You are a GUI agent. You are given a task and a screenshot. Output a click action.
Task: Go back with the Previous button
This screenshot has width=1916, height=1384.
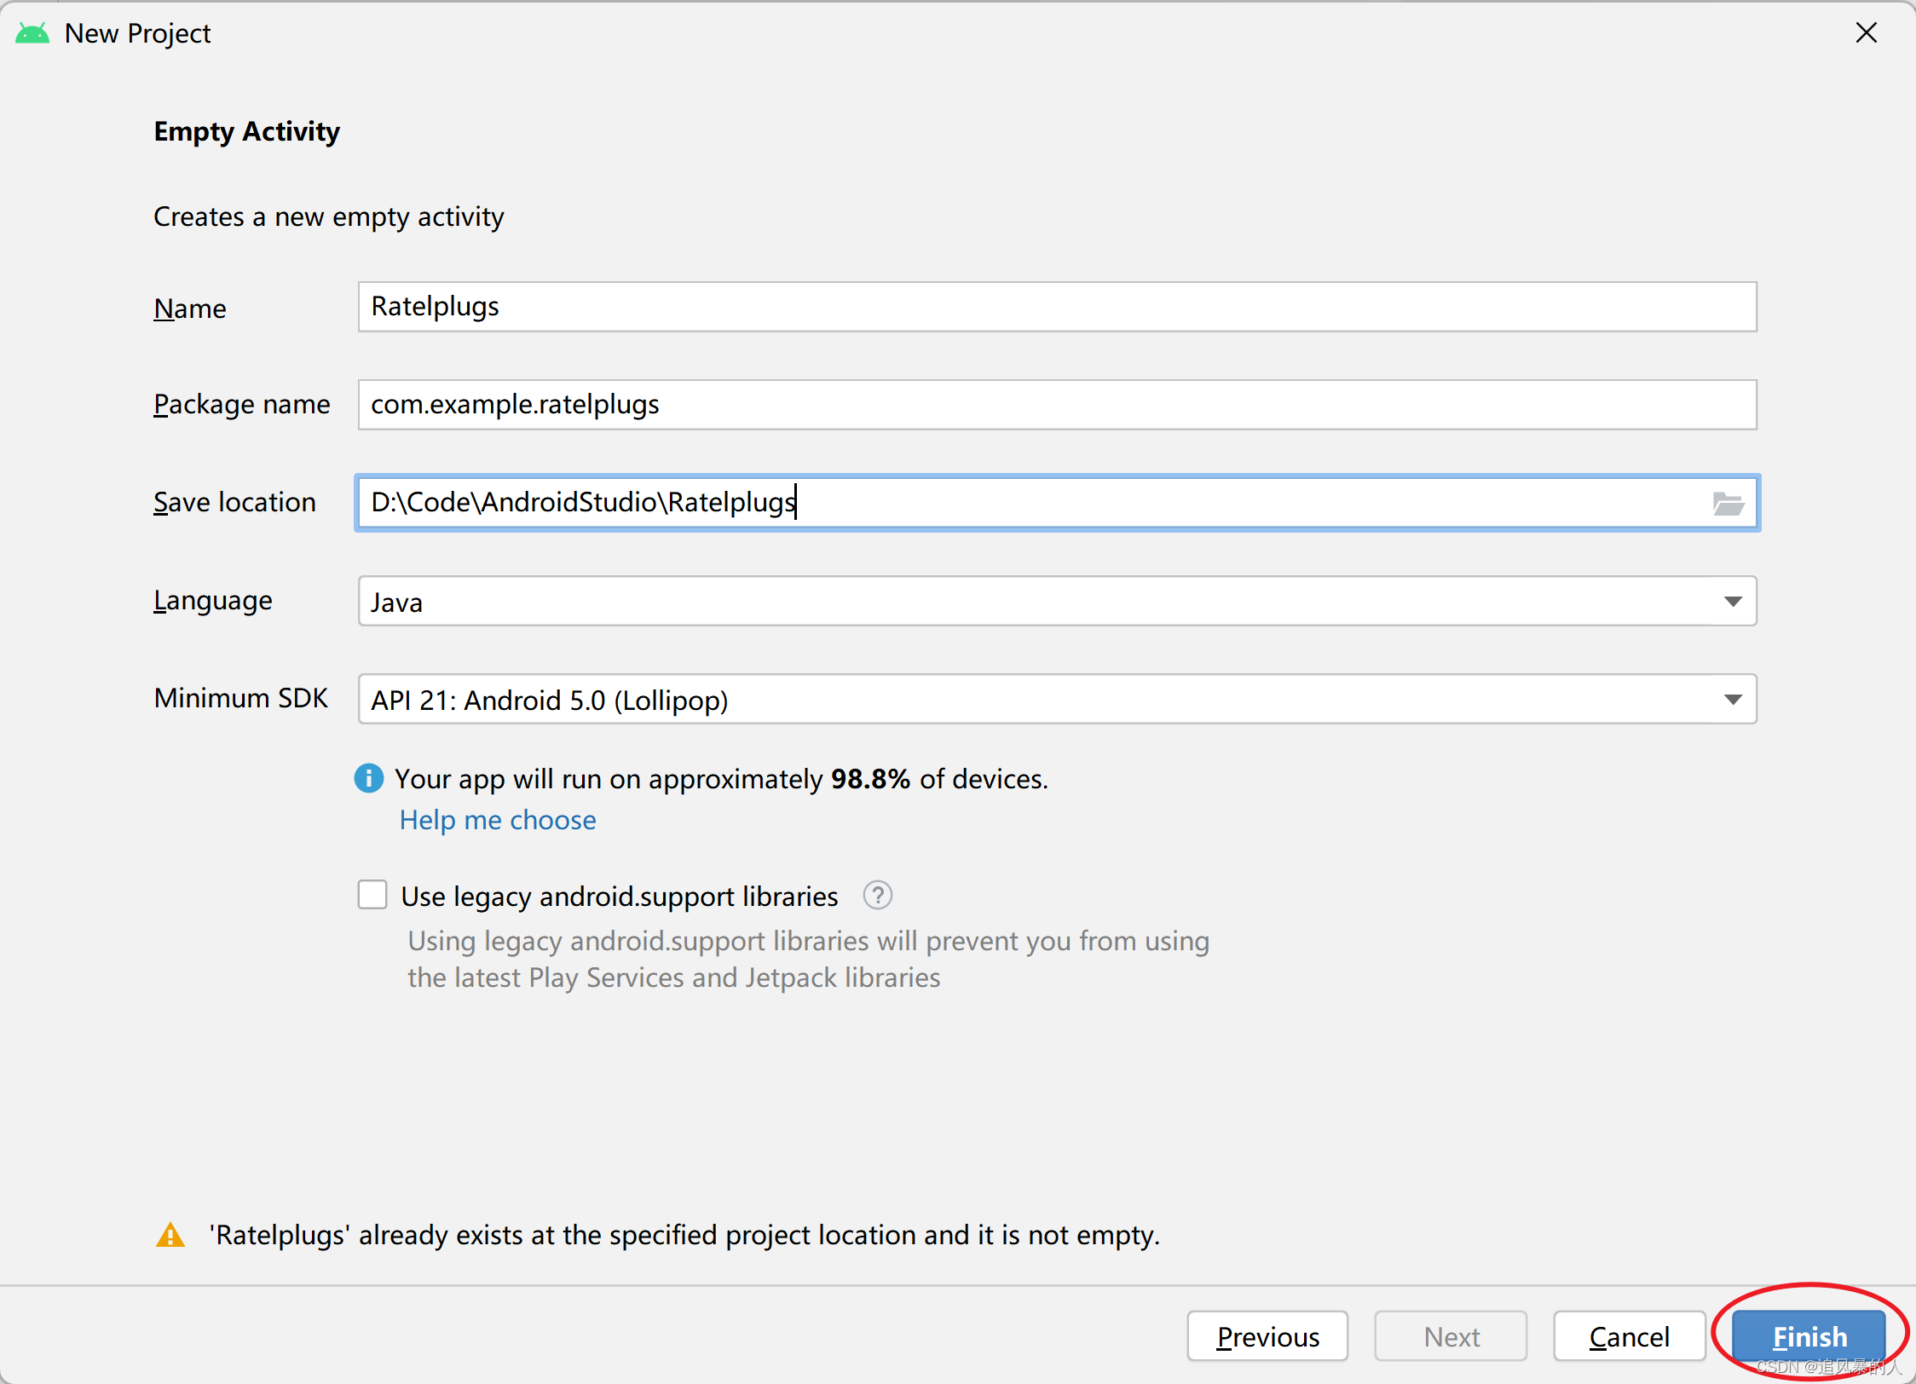[1267, 1336]
